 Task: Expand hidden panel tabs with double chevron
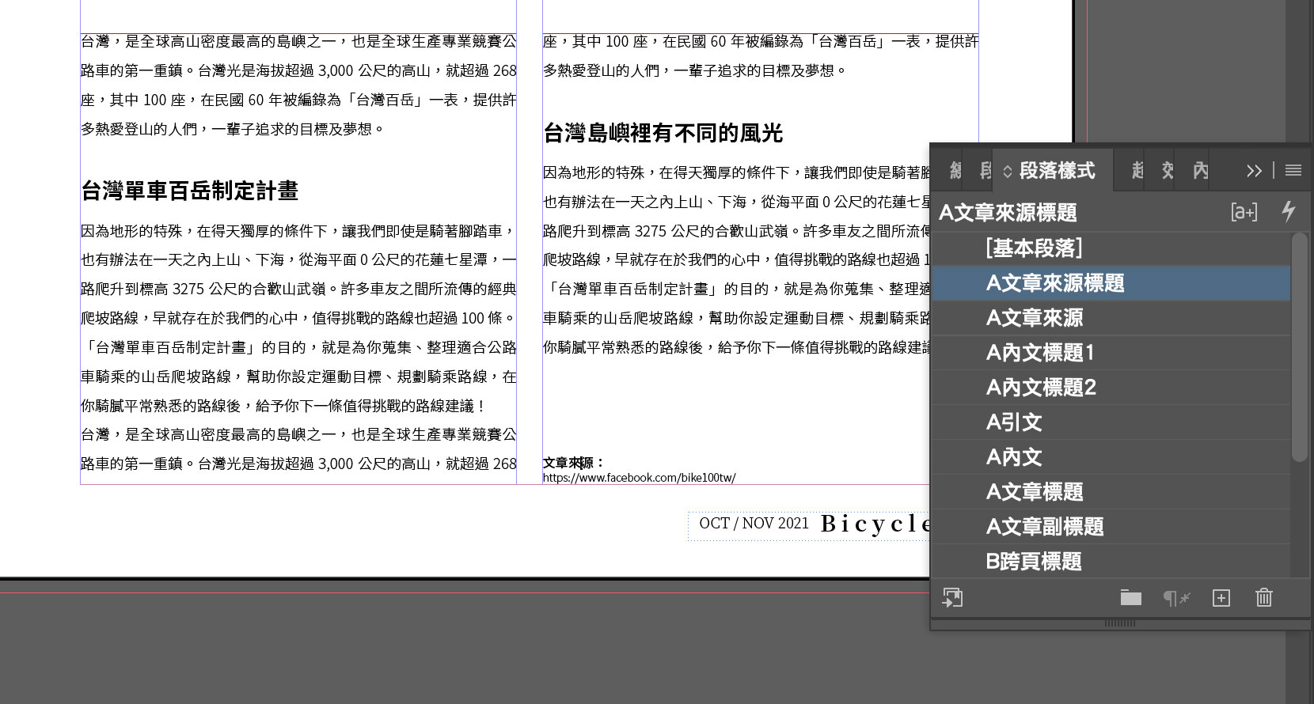(x=1254, y=170)
